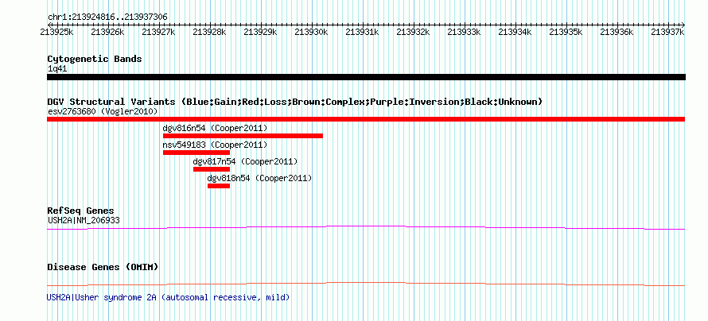Click ruler position 213925k
This screenshot has width=708, height=321.
coord(56,32)
